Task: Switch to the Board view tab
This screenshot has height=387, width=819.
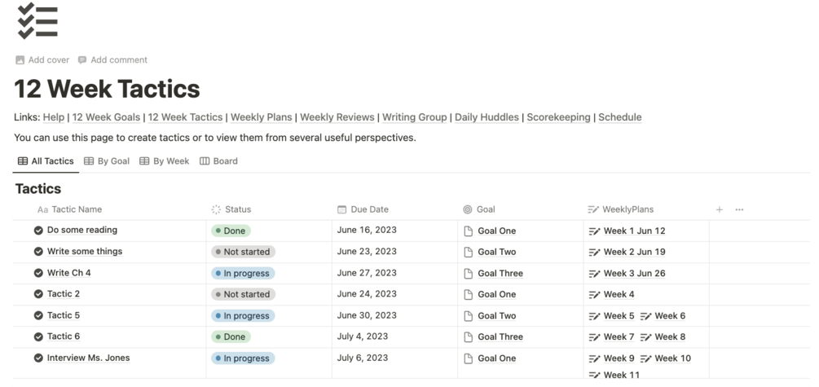Action: pyautogui.click(x=218, y=161)
